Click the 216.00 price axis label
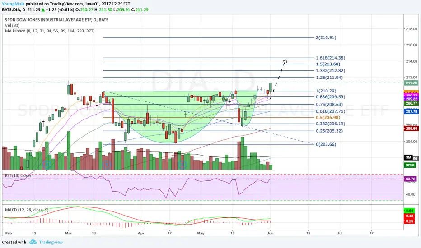 pos(412,45)
